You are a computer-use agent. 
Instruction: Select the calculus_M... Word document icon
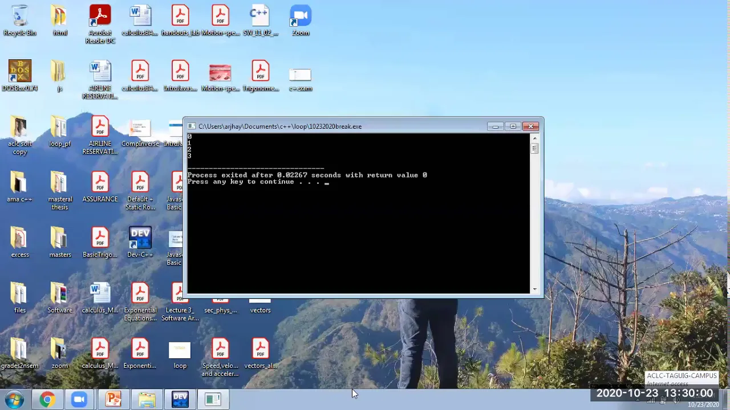(100, 298)
